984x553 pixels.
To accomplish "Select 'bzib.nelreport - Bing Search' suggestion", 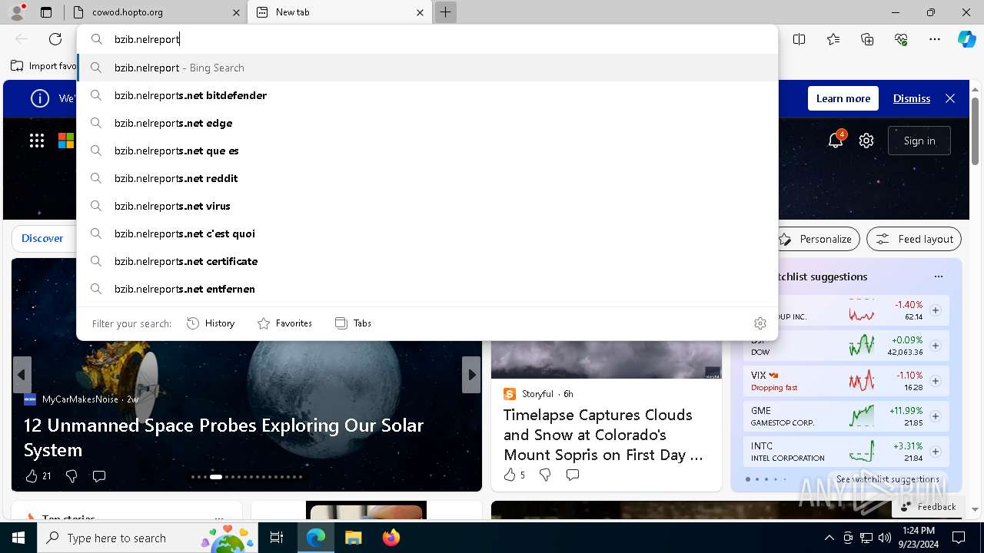I will click(427, 68).
